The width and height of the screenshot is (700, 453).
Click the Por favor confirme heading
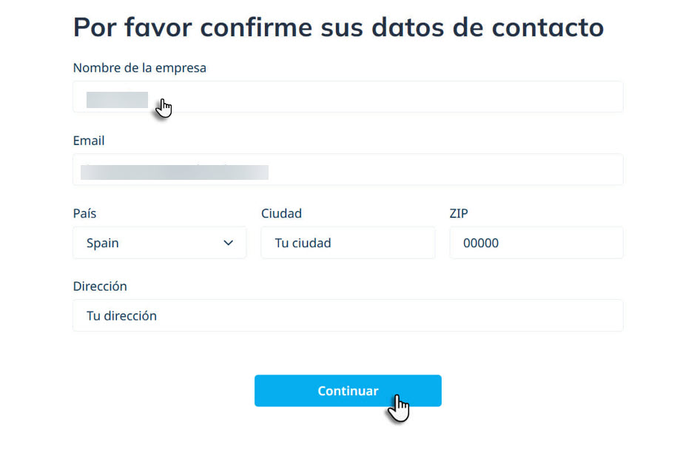pyautogui.click(x=338, y=27)
